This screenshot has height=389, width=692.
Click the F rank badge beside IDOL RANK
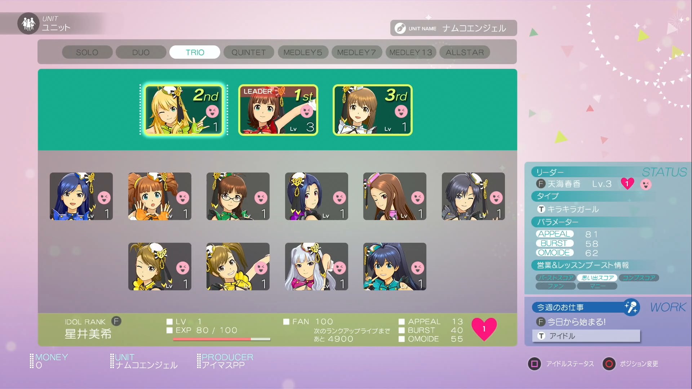[116, 321]
